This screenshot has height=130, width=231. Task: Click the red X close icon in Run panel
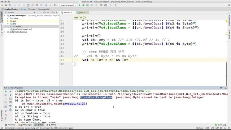point(6,115)
